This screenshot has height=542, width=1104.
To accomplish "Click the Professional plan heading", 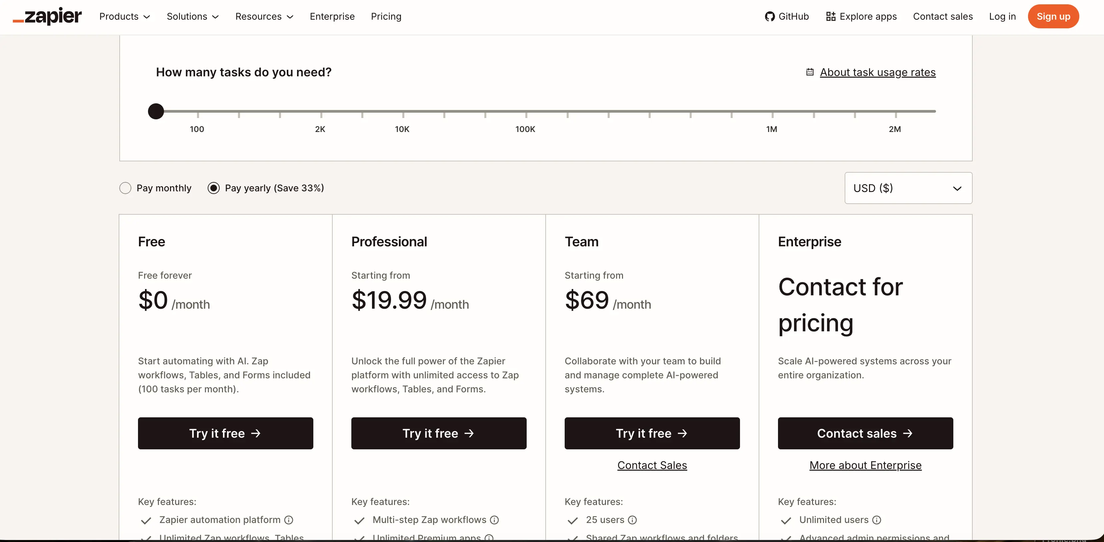I will [x=389, y=242].
